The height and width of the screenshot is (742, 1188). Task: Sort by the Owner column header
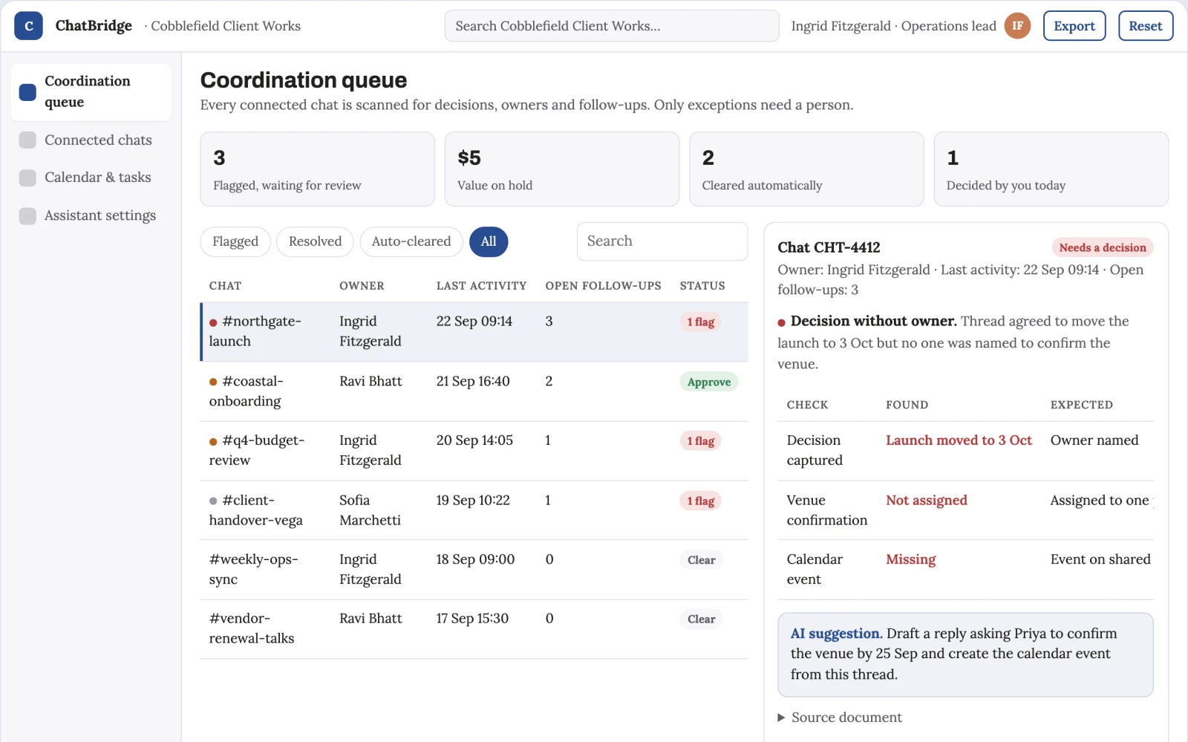pos(362,286)
